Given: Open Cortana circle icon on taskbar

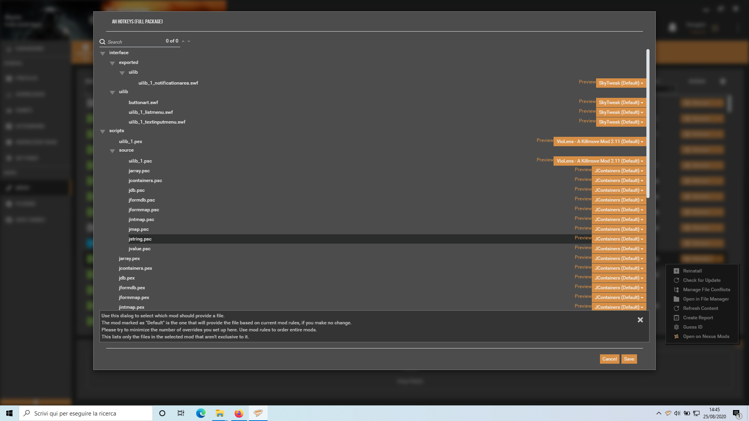Looking at the screenshot, I should click(162, 413).
